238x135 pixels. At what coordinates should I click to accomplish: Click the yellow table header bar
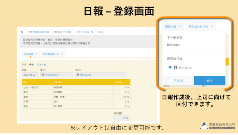pos(76,83)
